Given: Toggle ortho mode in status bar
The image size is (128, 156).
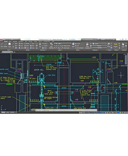Looking at the screenshot, I should pyautogui.click(x=90, y=113).
